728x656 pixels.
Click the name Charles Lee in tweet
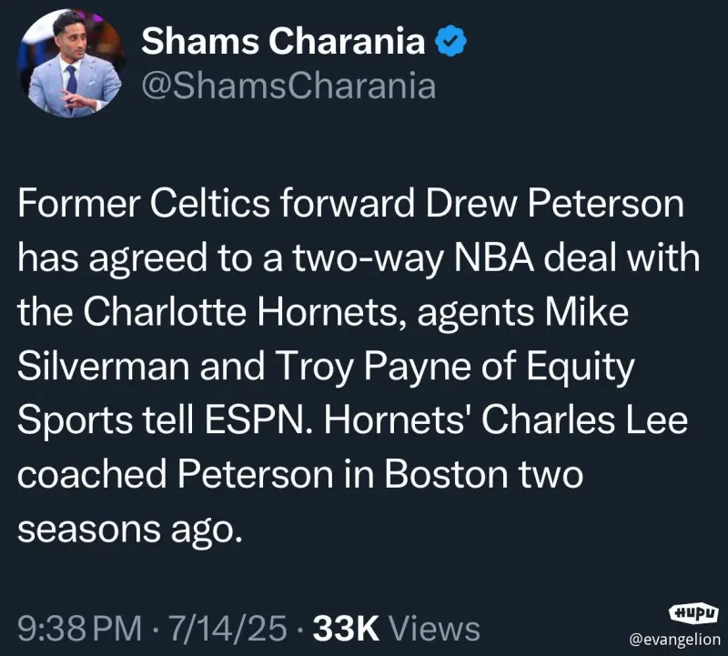(584, 420)
